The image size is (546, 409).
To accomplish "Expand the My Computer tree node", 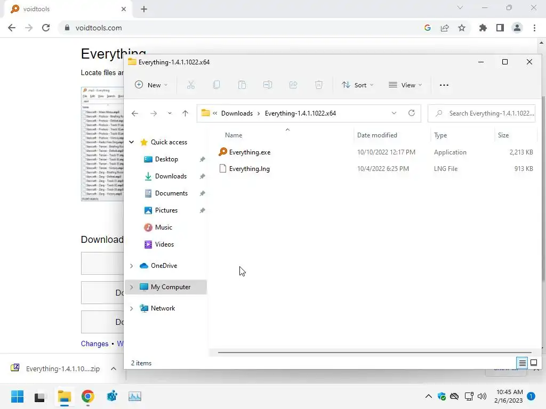I will (x=132, y=287).
